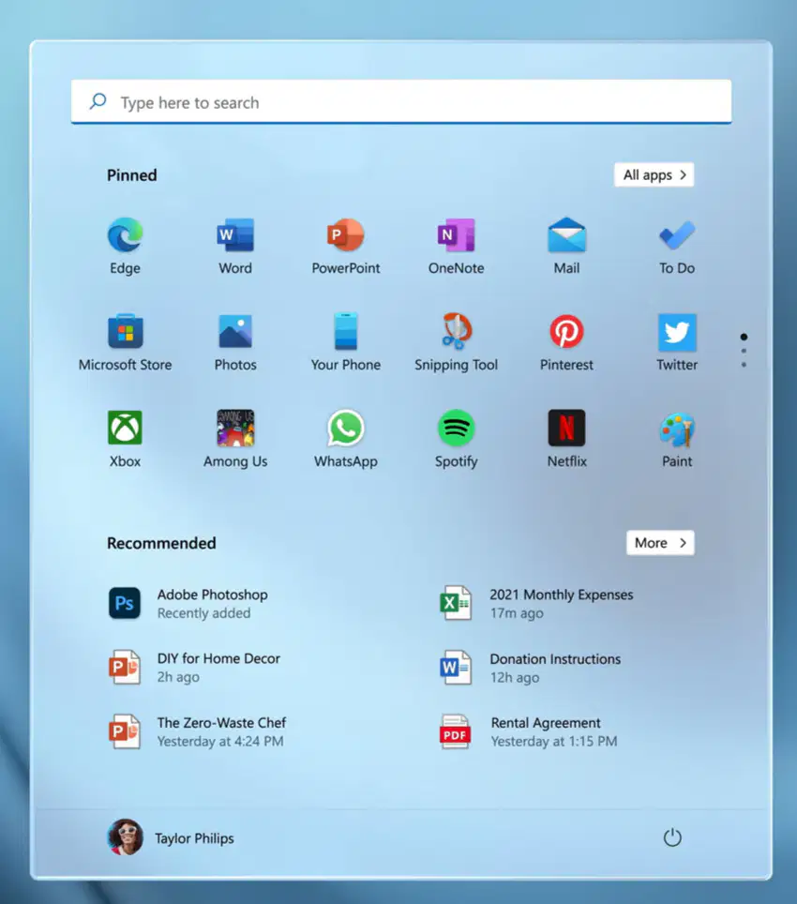Viewport: 797px width, 904px height.
Task: Open 2021 Monthly Expenses spreadsheet
Action: tap(536, 603)
